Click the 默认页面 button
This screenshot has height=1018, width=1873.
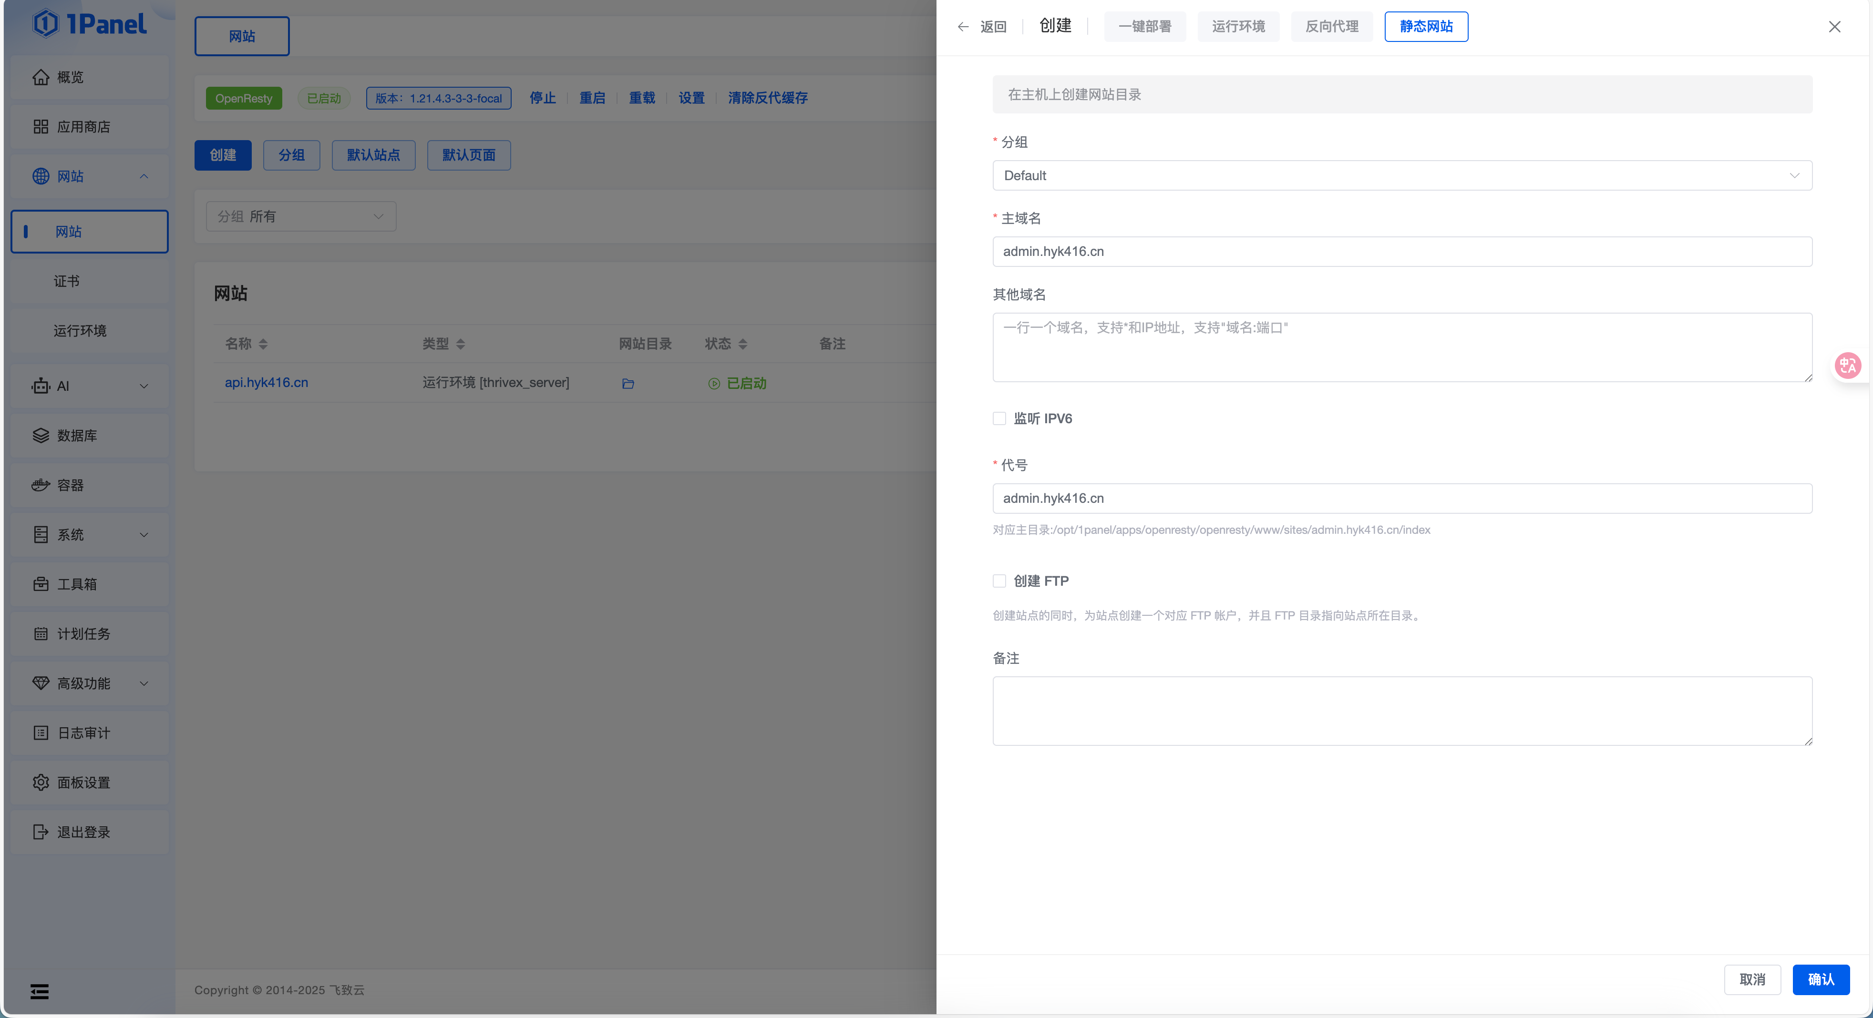pos(468,155)
